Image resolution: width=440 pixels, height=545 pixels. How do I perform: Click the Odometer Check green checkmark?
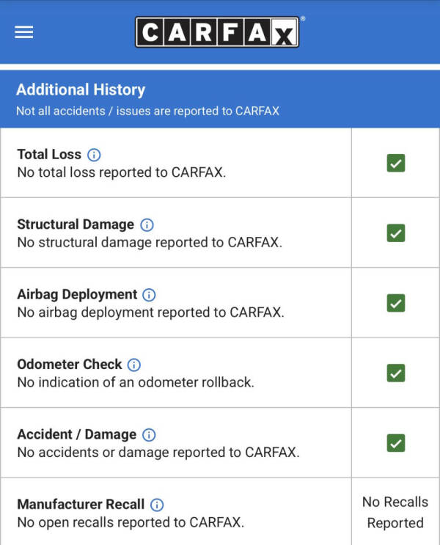click(x=396, y=373)
